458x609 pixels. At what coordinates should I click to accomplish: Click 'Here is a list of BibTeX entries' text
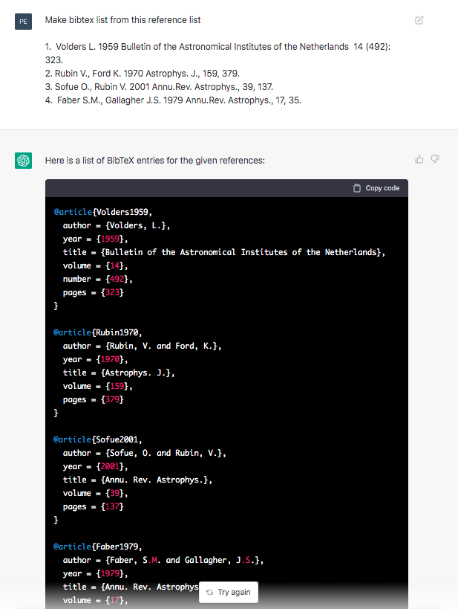pos(154,161)
